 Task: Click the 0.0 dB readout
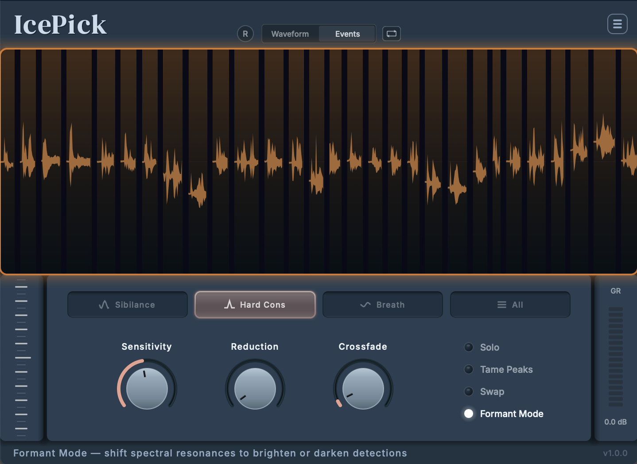point(616,422)
